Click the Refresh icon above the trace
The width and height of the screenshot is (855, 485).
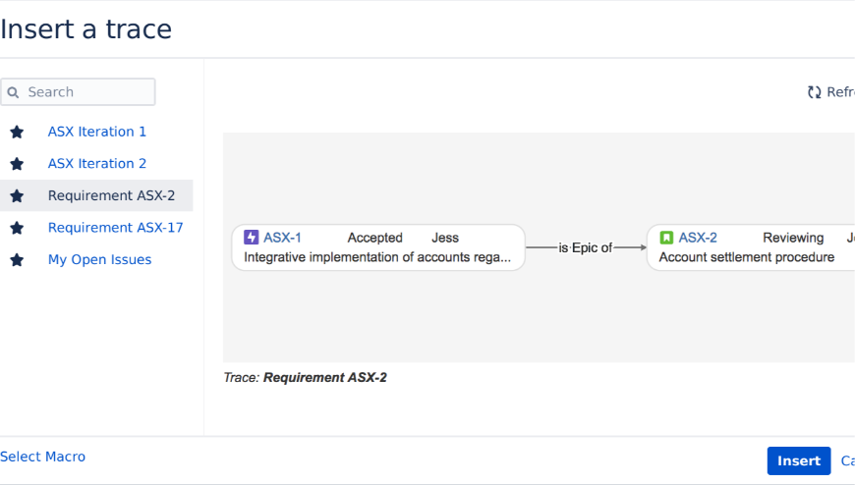814,92
